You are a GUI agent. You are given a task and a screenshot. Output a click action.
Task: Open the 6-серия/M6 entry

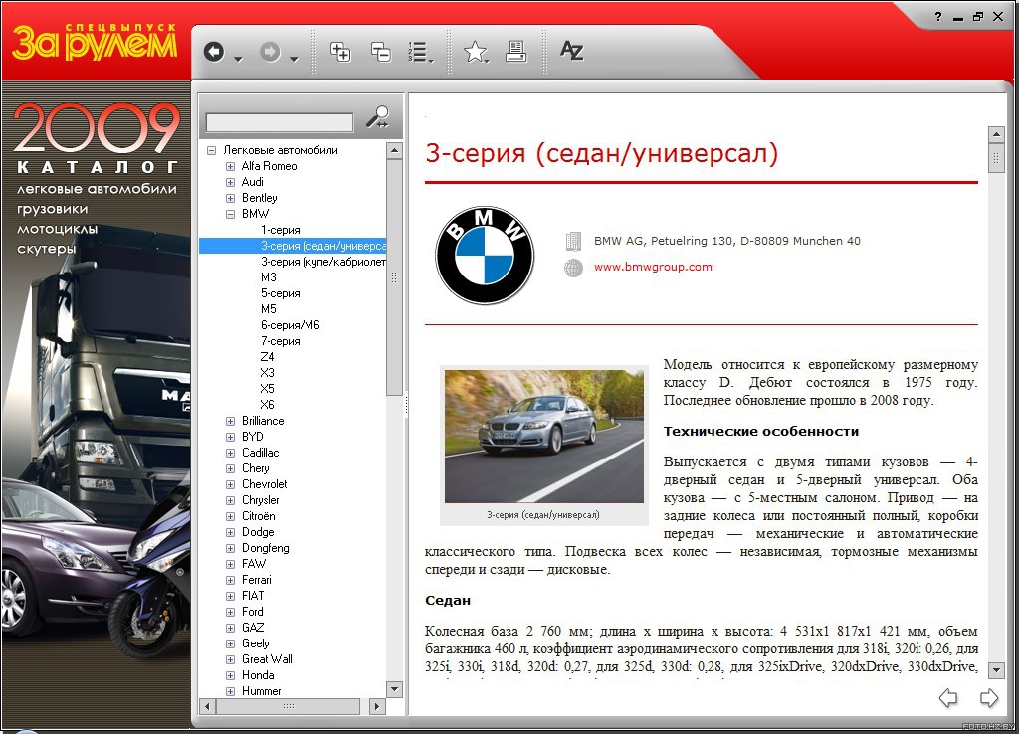[290, 325]
